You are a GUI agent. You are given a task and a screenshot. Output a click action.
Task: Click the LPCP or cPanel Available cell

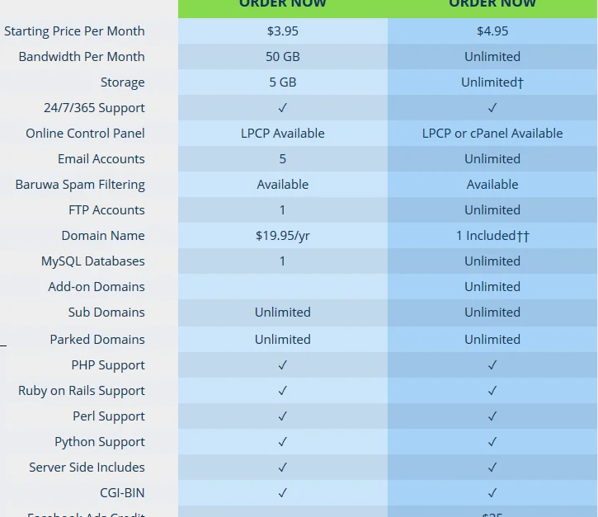[492, 134]
